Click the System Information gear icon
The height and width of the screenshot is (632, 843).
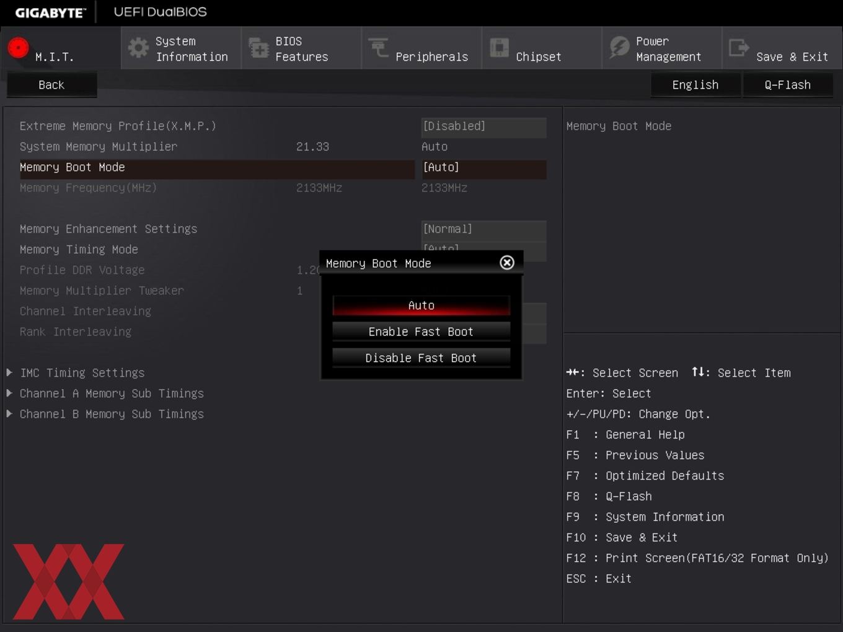tap(138, 48)
